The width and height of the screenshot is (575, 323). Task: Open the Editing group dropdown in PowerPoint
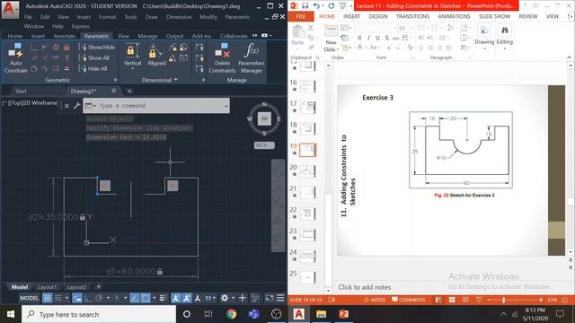(x=505, y=39)
